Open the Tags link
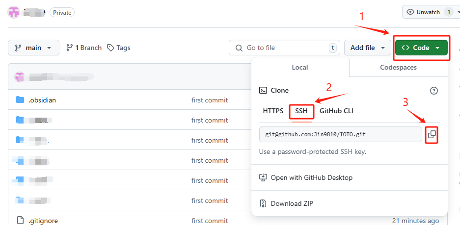This screenshot has height=225, width=460. pos(118,48)
